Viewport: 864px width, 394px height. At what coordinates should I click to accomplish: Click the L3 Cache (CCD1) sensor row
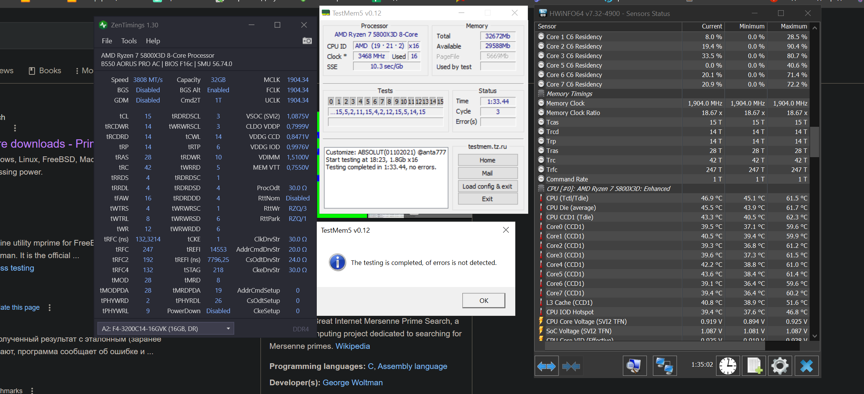point(672,303)
